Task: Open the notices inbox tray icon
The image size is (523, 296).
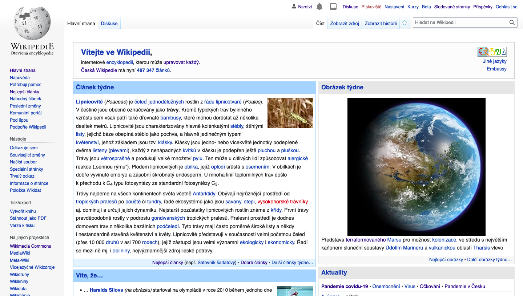Action: (333, 7)
